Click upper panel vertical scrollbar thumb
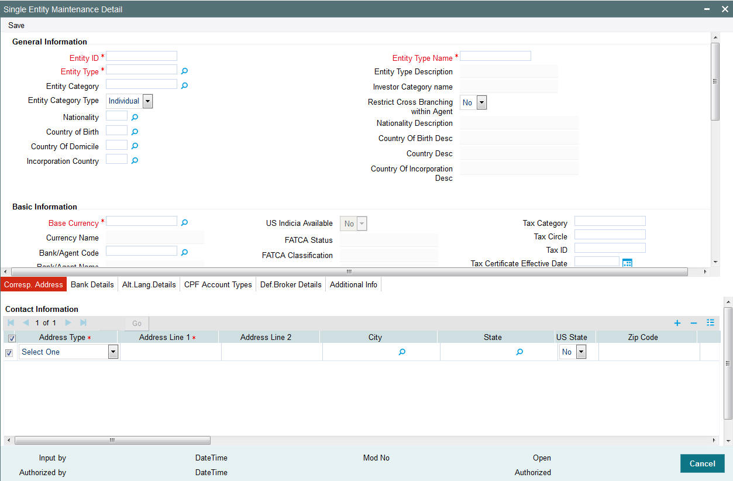The image size is (733, 481). 715,81
